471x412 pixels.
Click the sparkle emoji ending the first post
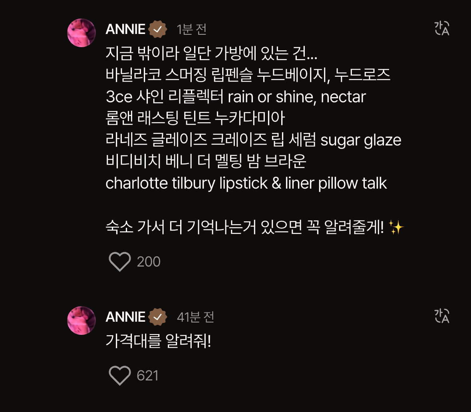click(x=396, y=228)
